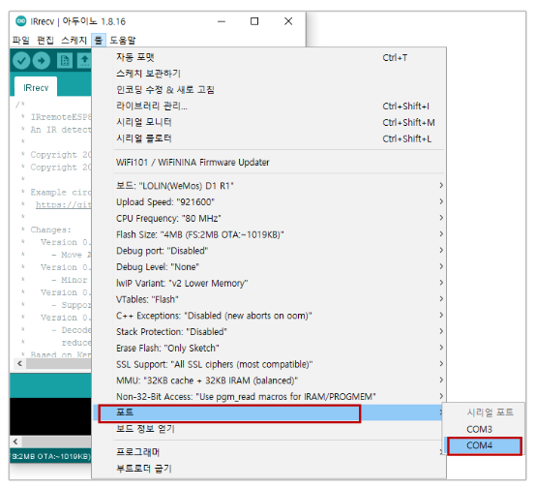
Task: Open the 도움말 menu
Action: (x=123, y=41)
